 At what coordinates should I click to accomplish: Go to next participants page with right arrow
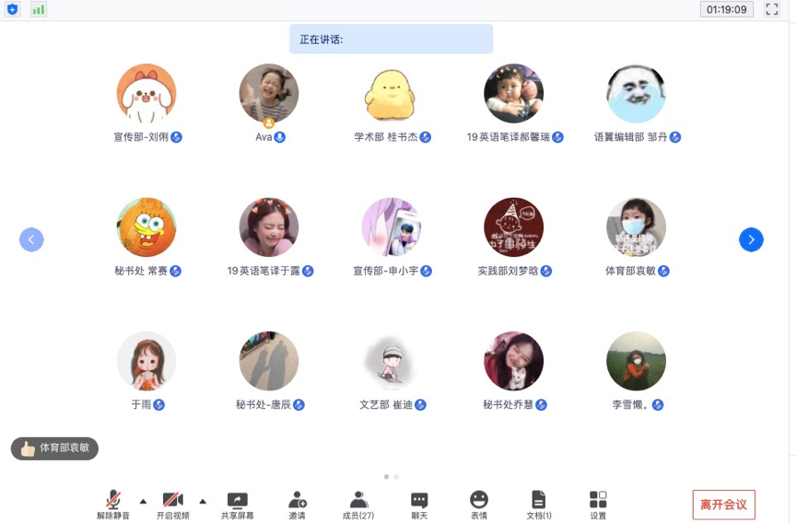[x=751, y=239]
